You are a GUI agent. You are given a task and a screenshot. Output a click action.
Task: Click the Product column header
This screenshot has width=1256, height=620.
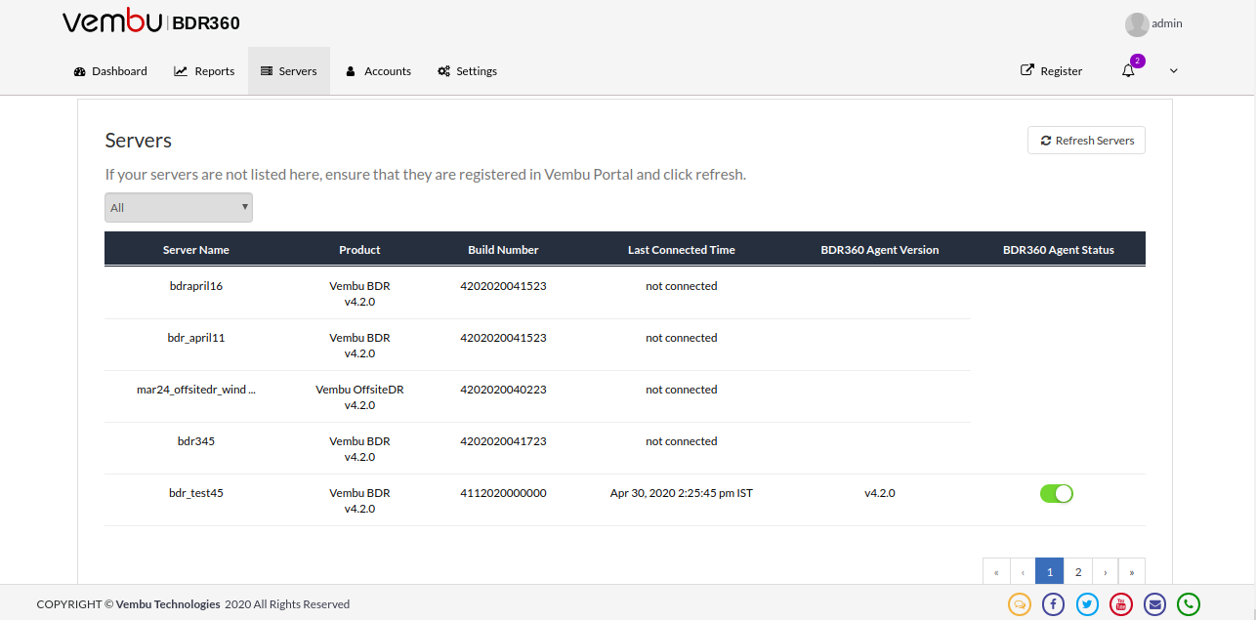click(359, 250)
